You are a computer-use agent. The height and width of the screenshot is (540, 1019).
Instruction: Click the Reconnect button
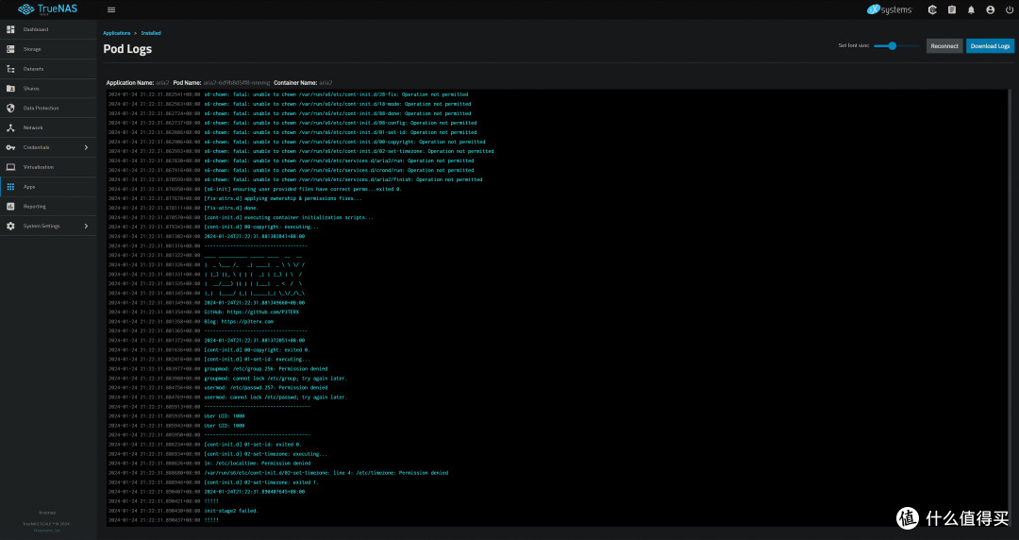[x=944, y=45]
